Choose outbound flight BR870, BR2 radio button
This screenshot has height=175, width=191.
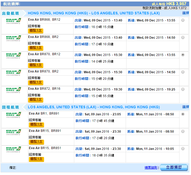[183, 72]
